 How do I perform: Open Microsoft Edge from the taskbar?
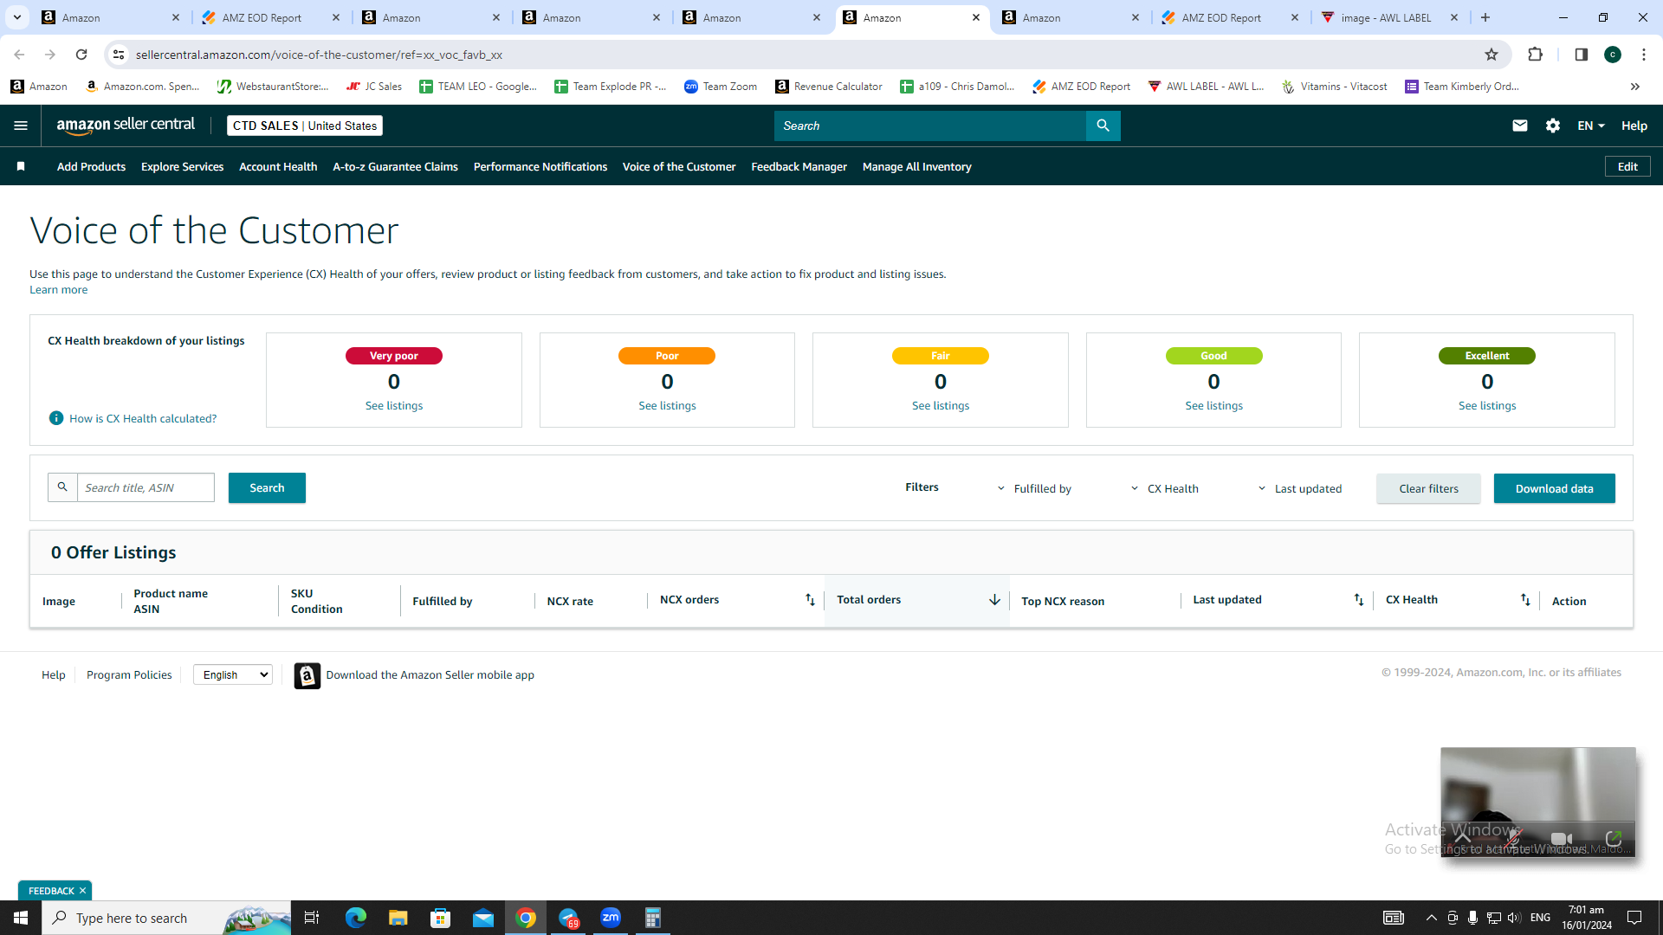[356, 918]
